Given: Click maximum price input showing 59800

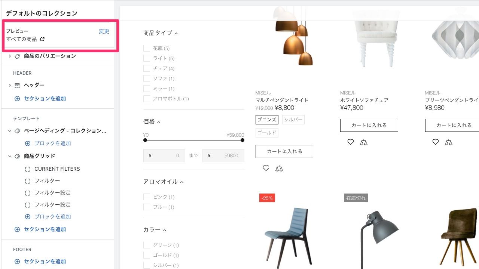Looking at the screenshot, I should coord(223,156).
